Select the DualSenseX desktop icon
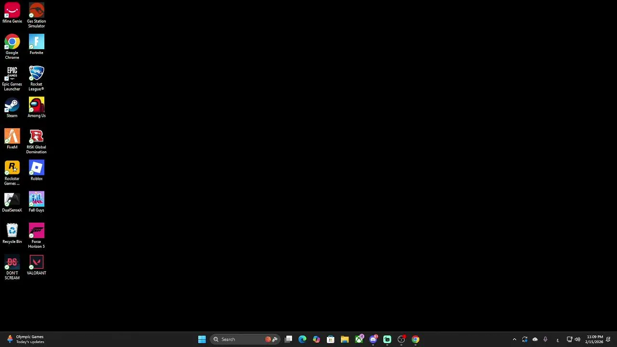617x347 pixels. tap(12, 202)
